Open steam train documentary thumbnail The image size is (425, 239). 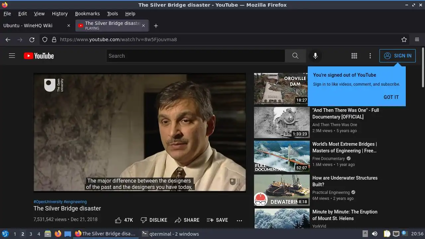tap(282, 122)
